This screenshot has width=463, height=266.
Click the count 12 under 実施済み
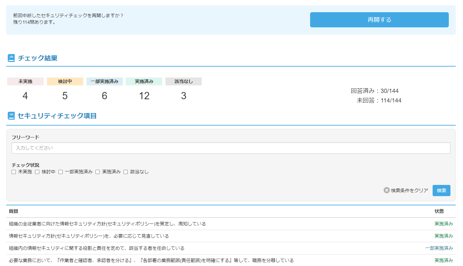(x=144, y=96)
